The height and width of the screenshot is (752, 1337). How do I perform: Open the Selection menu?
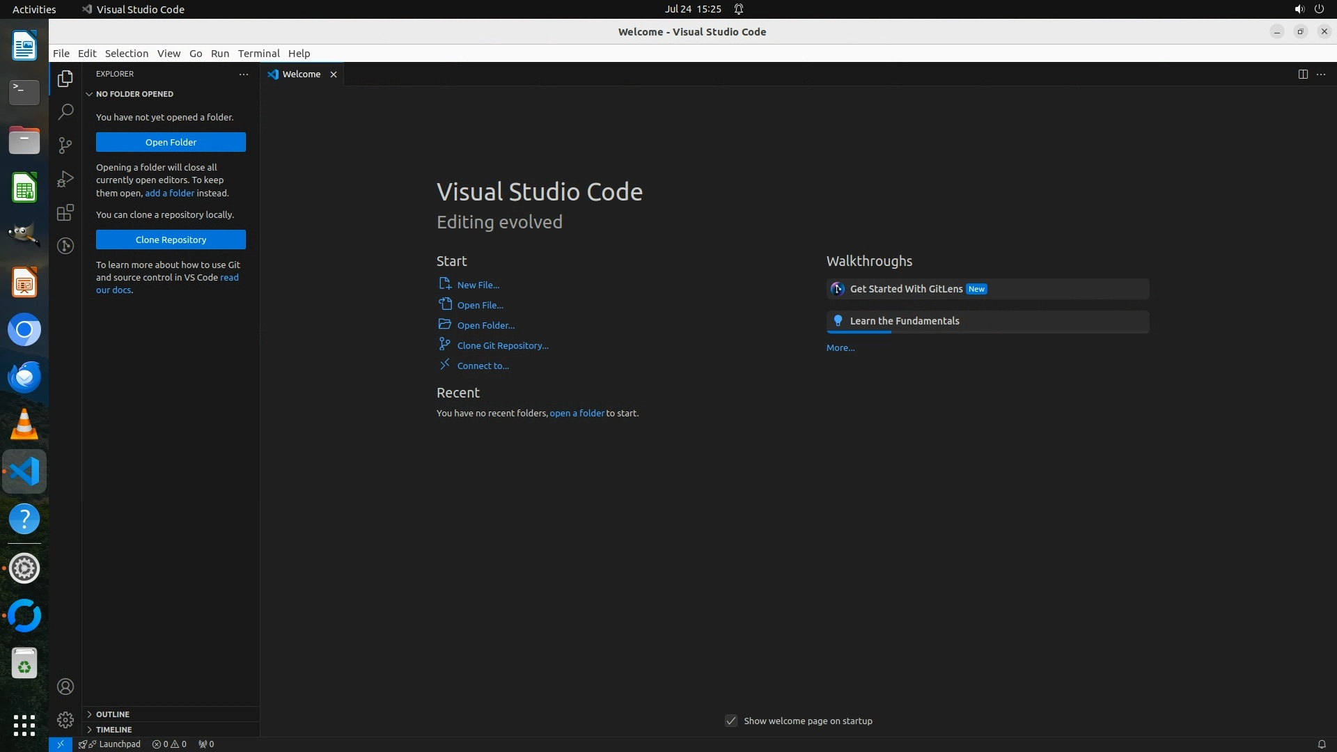(x=126, y=54)
